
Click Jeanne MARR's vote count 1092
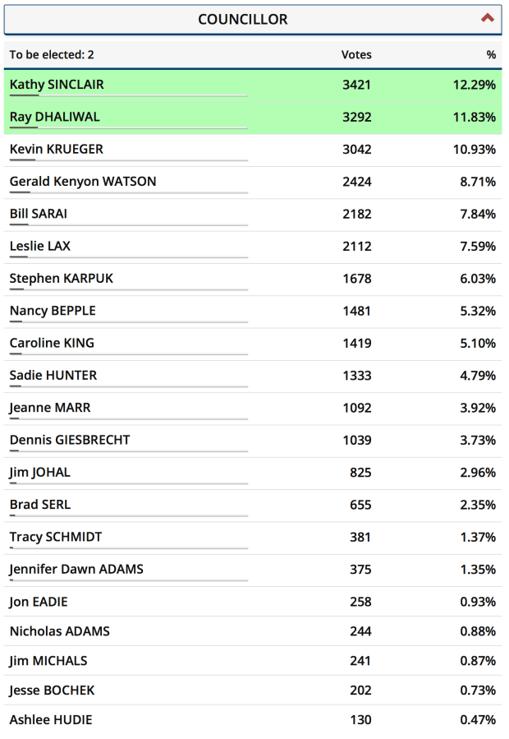coord(357,408)
